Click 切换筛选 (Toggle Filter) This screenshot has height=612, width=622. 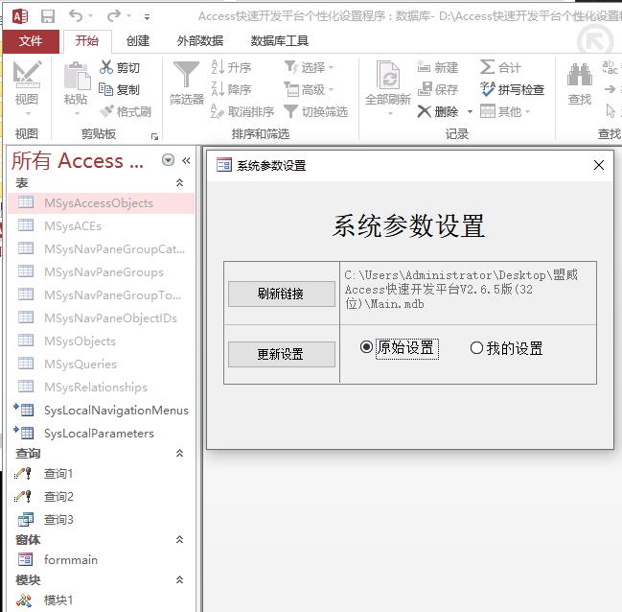[x=315, y=111]
